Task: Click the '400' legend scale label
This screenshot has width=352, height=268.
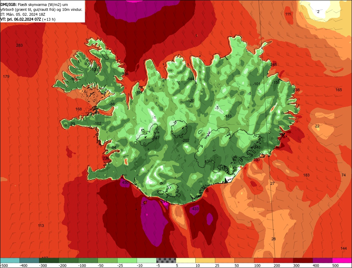Action: click(316, 266)
